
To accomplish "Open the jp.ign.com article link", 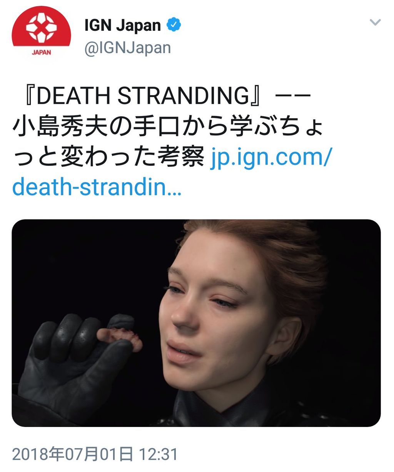I will pyautogui.click(x=271, y=157).
